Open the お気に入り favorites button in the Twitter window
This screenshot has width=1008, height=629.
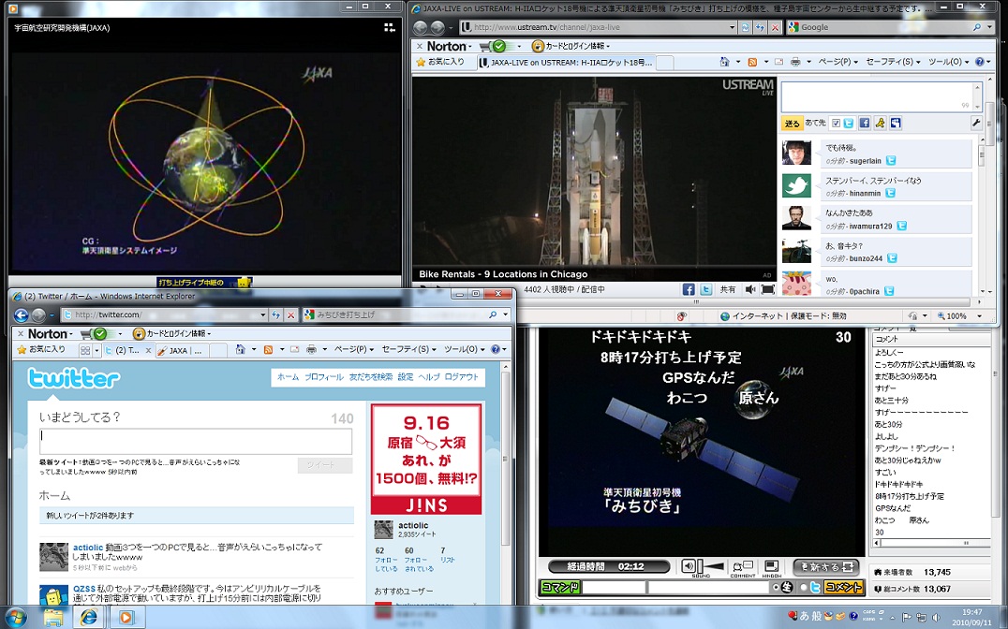click(x=42, y=349)
